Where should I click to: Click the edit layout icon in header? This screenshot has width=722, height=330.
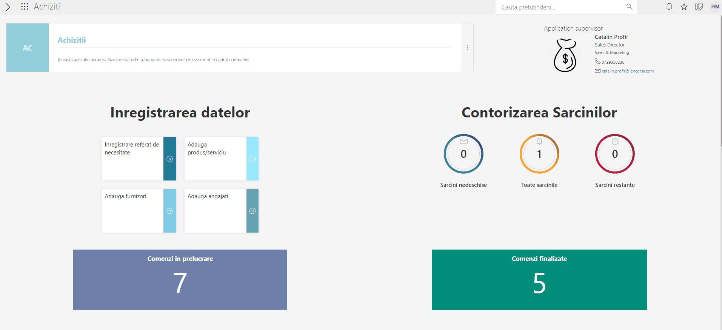[x=699, y=7]
